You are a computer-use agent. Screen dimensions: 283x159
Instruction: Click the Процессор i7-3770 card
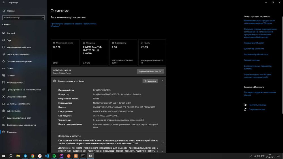(95, 53)
